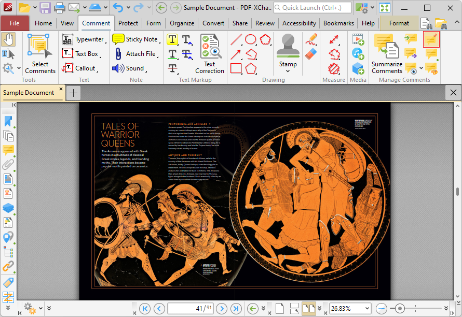Switch to the Home tab
This screenshot has width=462, height=317.
(x=43, y=23)
